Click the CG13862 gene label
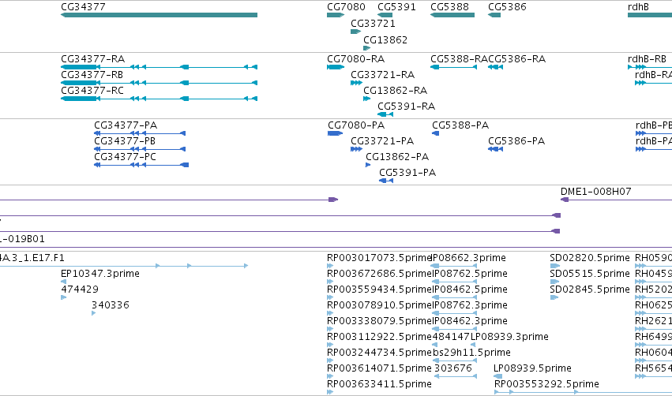672x396 pixels. (x=385, y=39)
